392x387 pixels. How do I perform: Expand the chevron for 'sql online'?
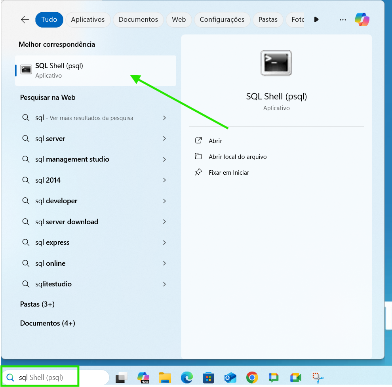coord(164,263)
